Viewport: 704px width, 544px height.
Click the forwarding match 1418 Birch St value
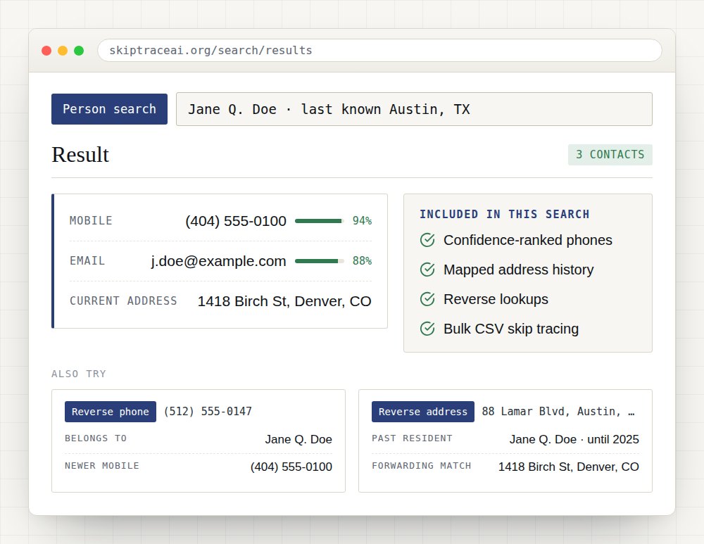tap(568, 467)
